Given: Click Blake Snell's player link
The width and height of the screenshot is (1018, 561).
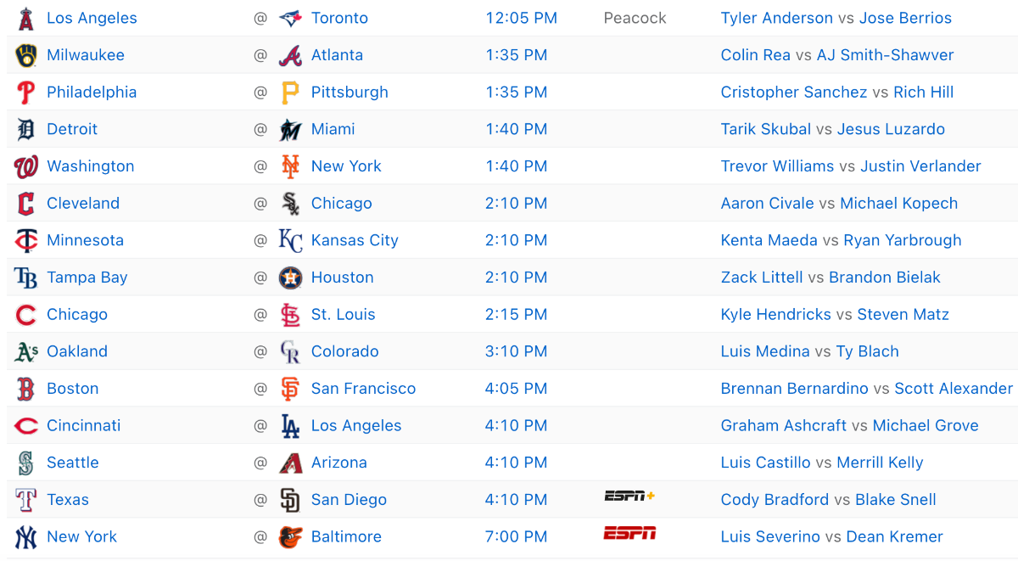Looking at the screenshot, I should [x=895, y=500].
